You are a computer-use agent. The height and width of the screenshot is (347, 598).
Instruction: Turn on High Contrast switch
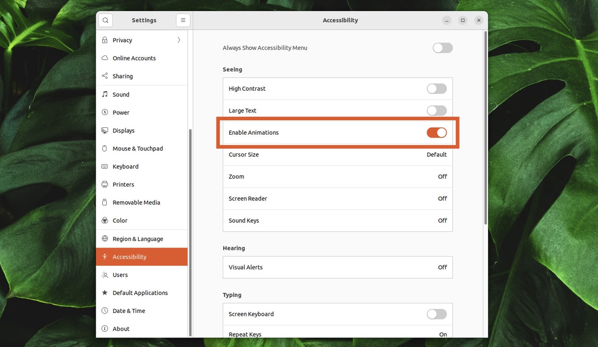(436, 89)
